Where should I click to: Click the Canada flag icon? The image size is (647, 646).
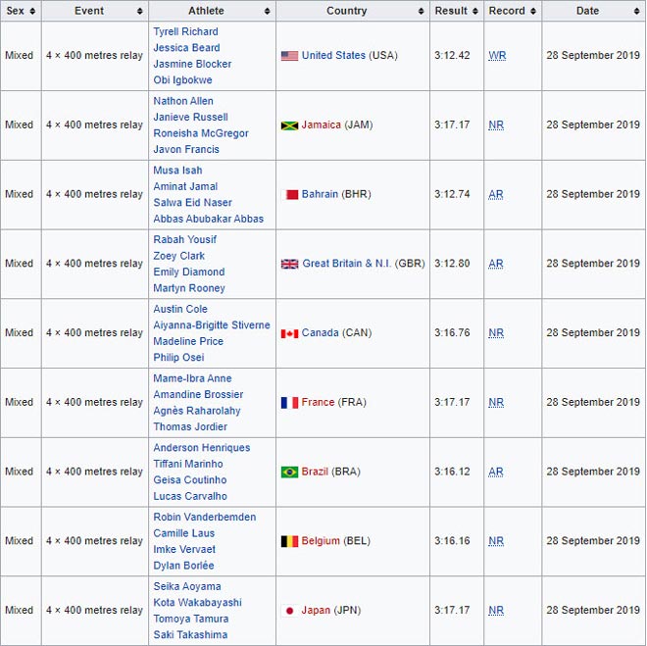[289, 333]
